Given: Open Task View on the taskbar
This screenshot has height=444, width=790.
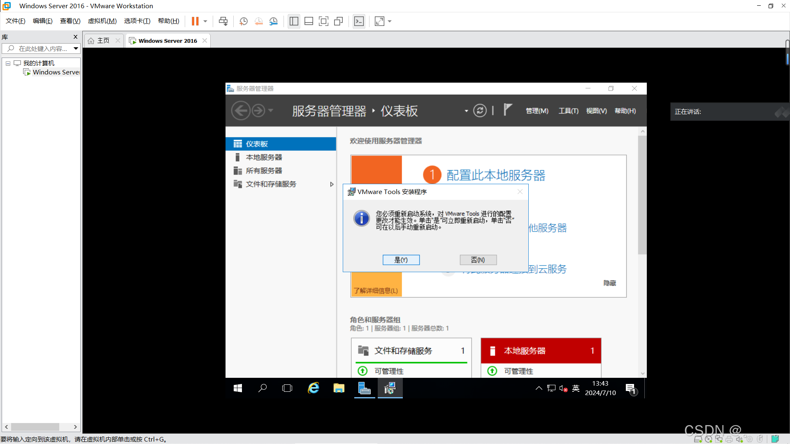Looking at the screenshot, I should pyautogui.click(x=287, y=388).
